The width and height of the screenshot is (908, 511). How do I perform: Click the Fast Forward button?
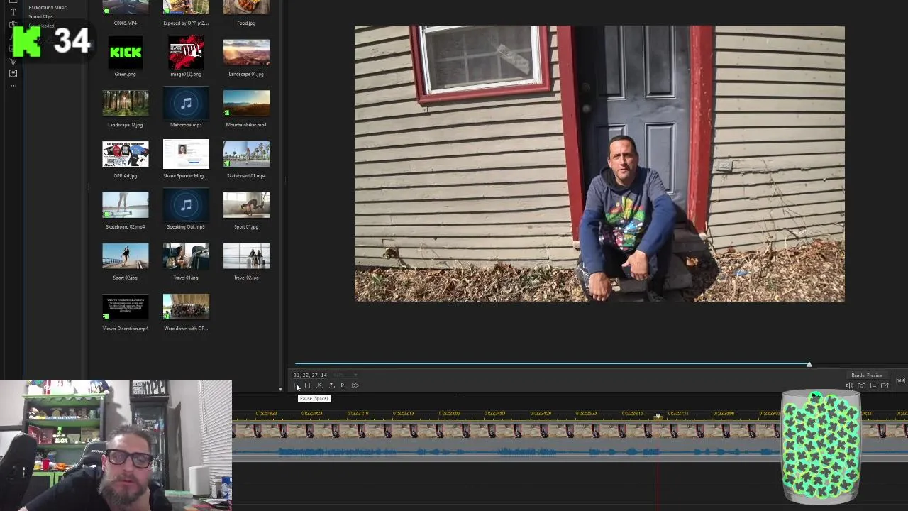[x=355, y=385]
